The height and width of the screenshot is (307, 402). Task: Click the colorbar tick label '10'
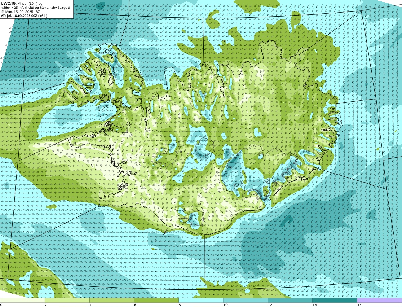tap(225, 305)
